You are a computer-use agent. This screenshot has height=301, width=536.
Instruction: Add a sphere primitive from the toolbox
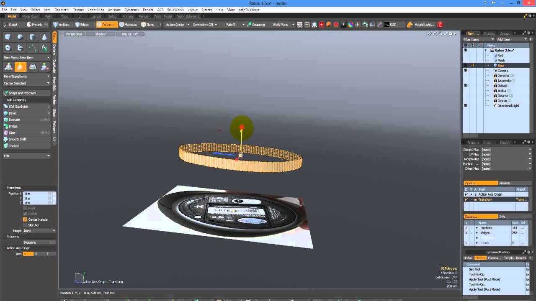click(x=20, y=37)
